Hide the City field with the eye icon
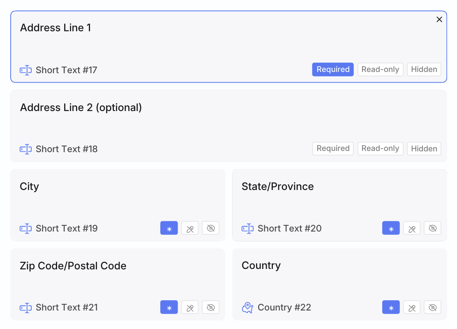457x329 pixels. 211,228
